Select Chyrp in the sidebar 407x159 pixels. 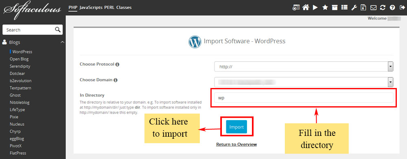pyautogui.click(x=15, y=131)
